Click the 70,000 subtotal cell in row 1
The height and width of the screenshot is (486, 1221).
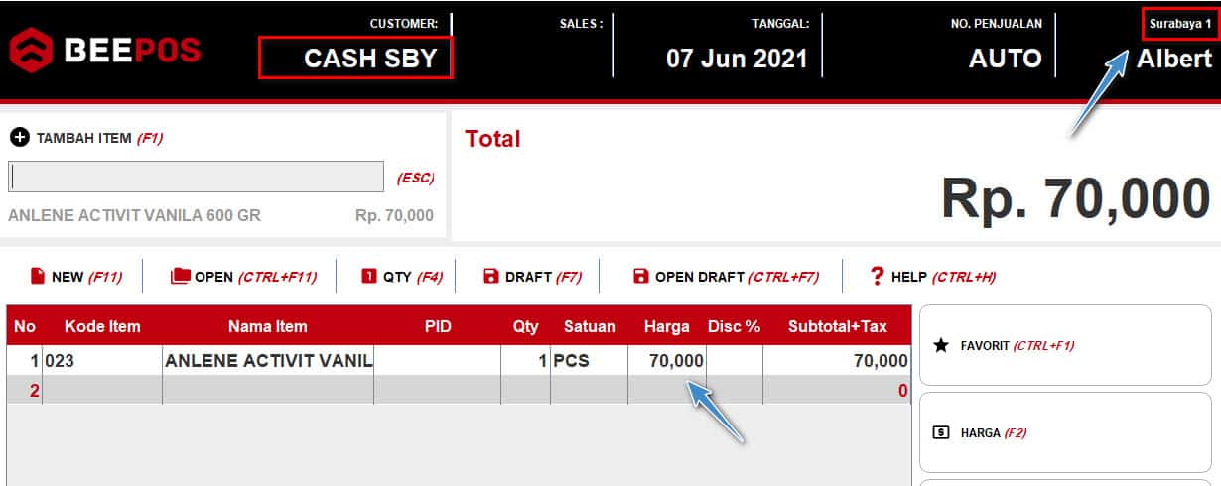(x=838, y=361)
